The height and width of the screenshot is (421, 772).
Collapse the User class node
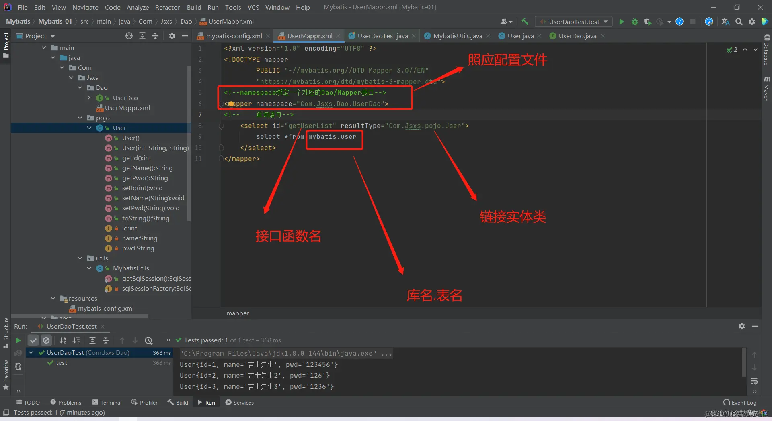89,128
